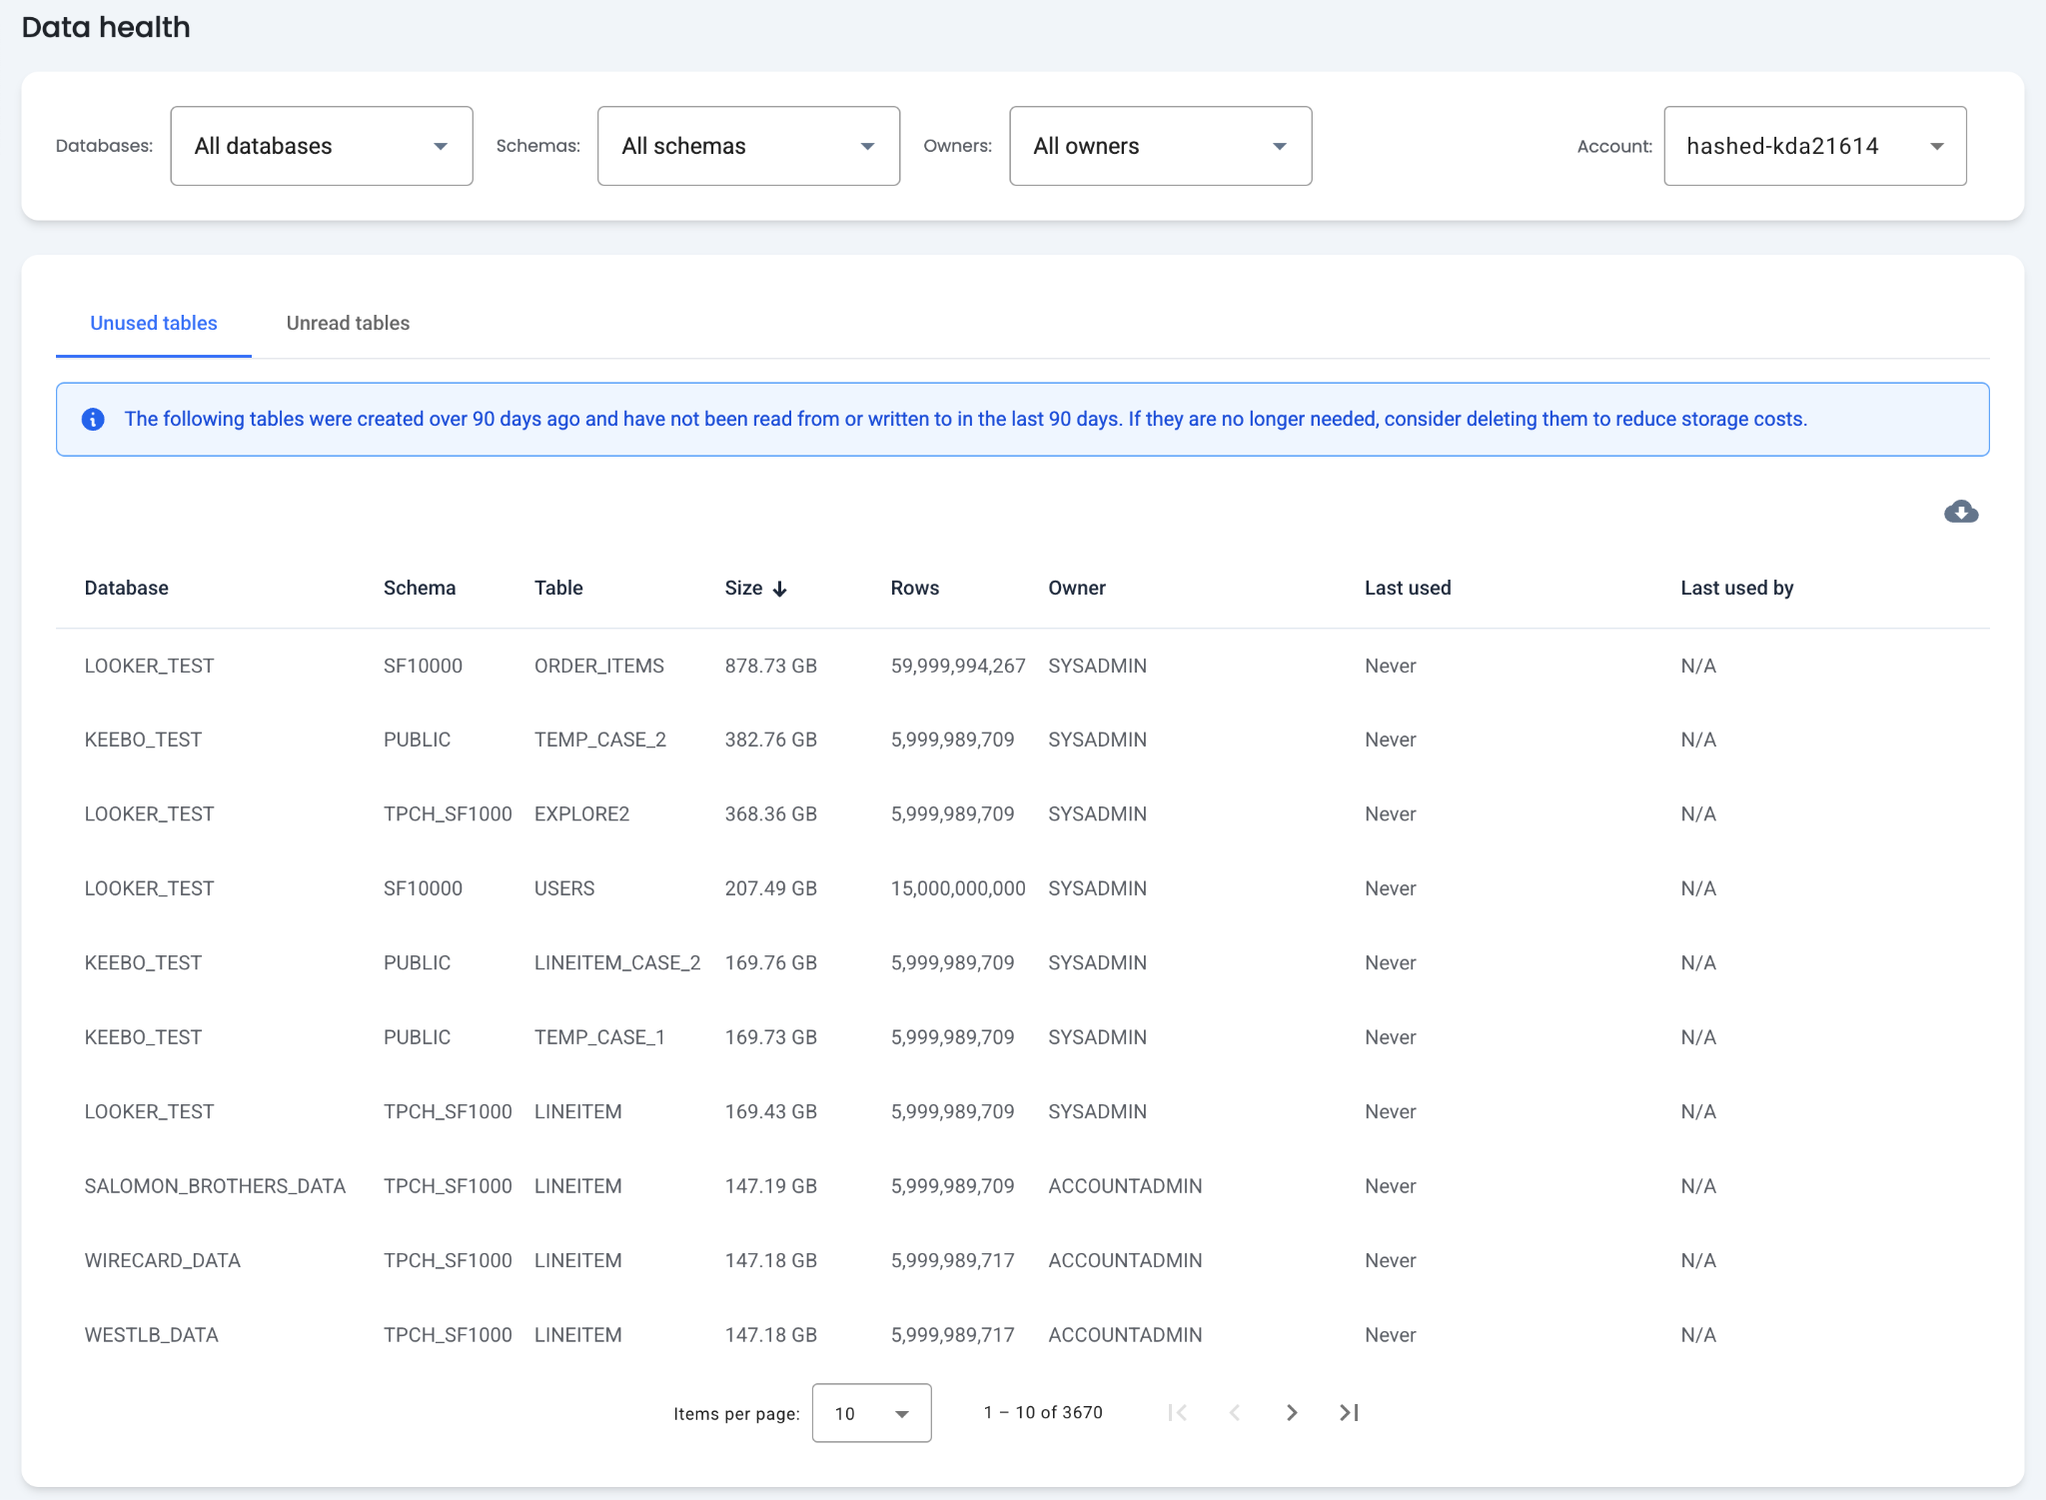The height and width of the screenshot is (1500, 2046).
Task: Jump to last page arrow
Action: click(1349, 1412)
